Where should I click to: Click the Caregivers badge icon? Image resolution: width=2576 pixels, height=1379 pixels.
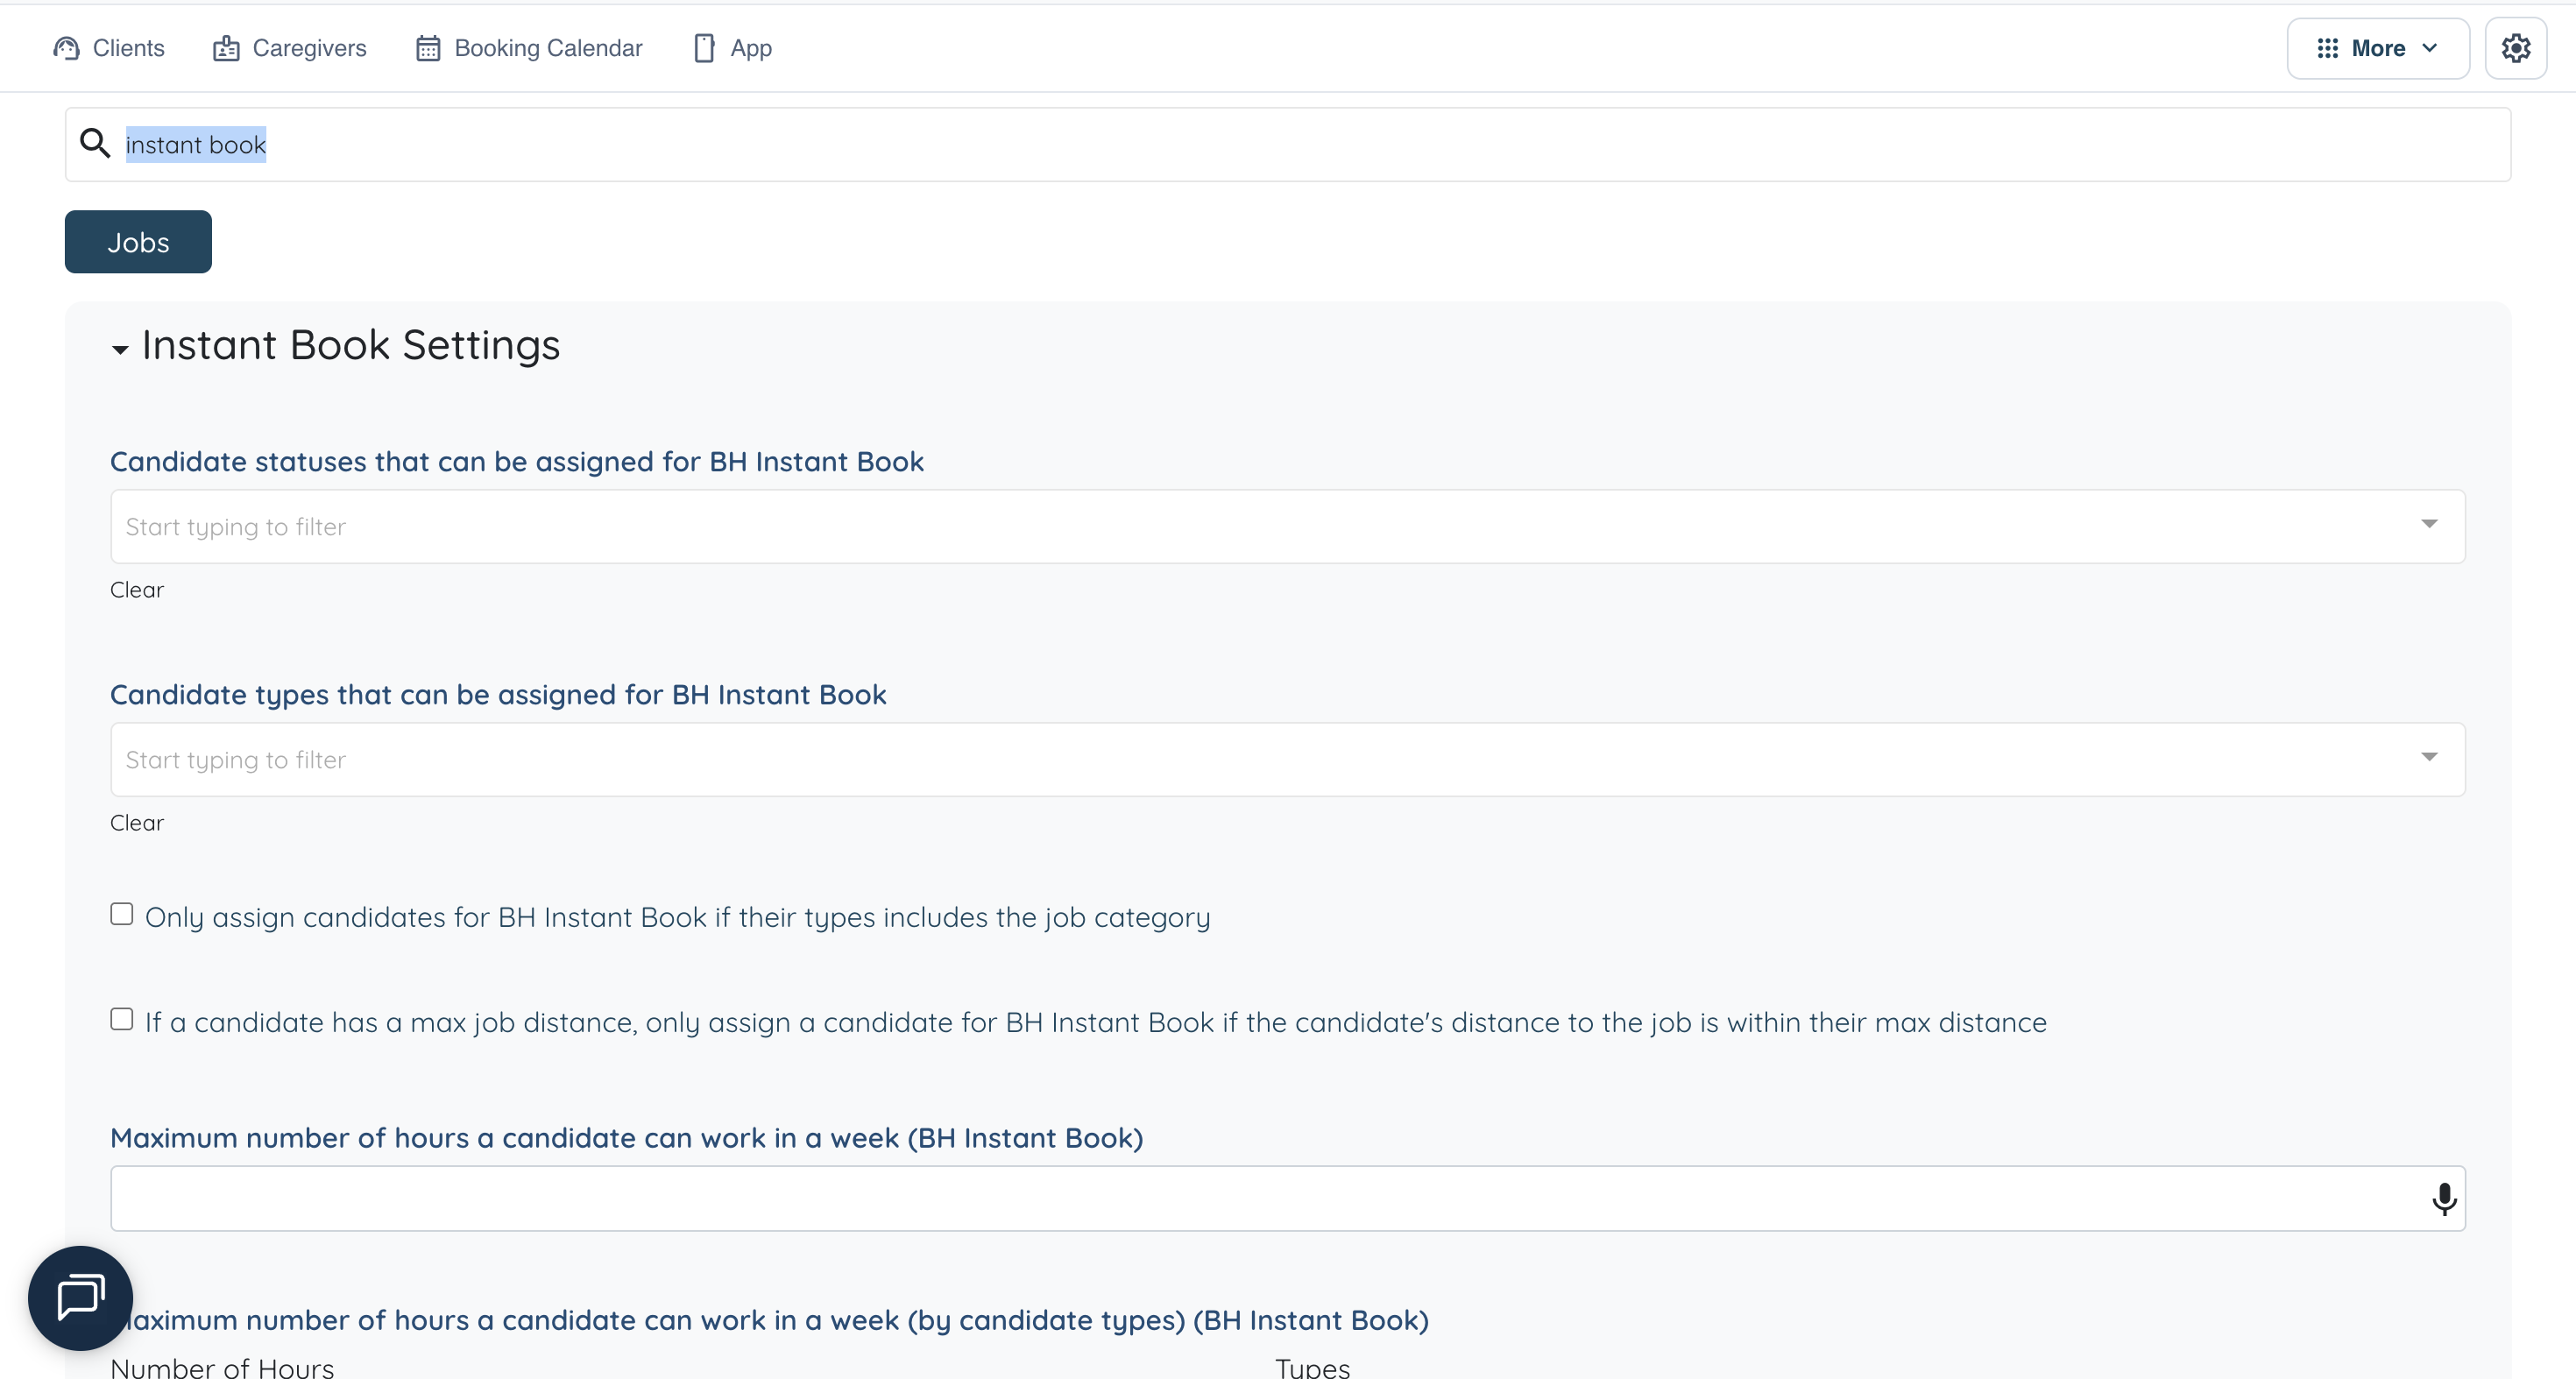(226, 48)
